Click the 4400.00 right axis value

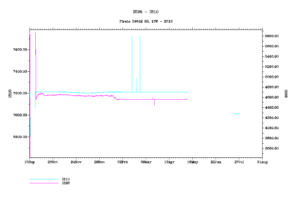(x=272, y=107)
